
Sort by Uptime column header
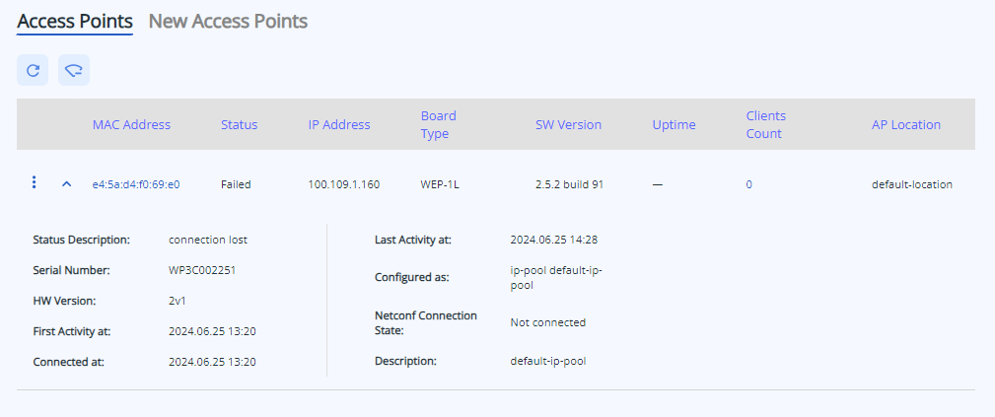click(x=674, y=124)
